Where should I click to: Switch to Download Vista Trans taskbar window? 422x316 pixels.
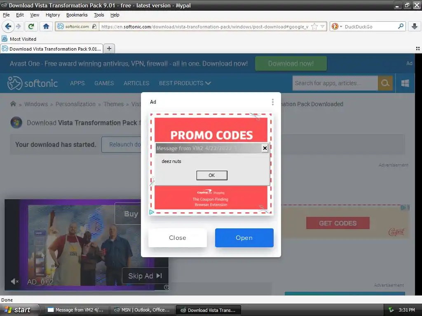click(x=208, y=310)
